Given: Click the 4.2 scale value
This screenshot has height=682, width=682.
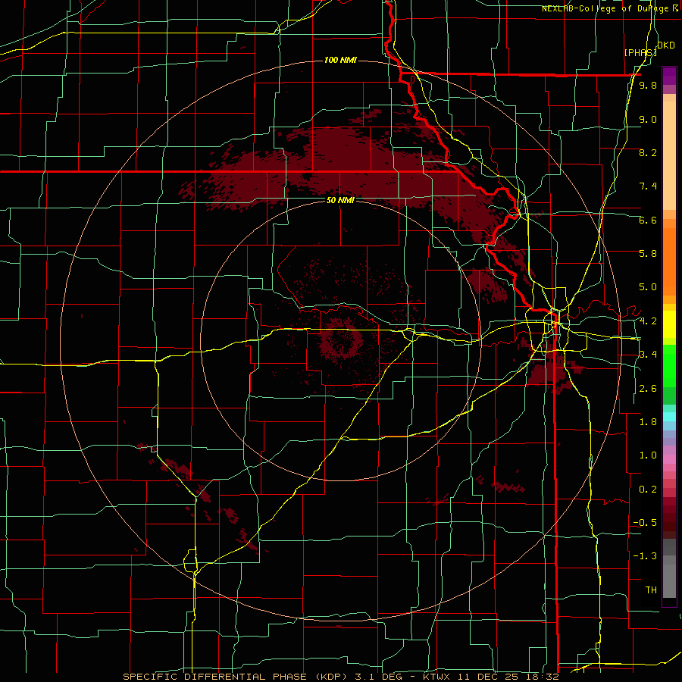Looking at the screenshot, I should click(x=648, y=321).
